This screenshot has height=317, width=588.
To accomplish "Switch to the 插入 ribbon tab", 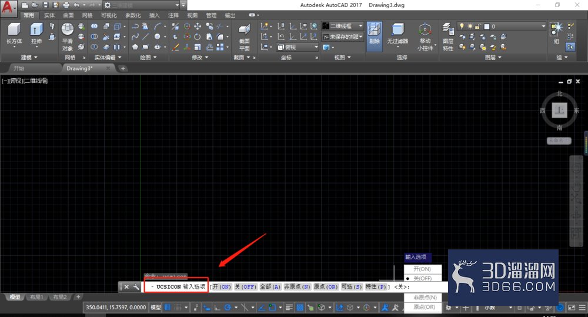I will (x=154, y=15).
